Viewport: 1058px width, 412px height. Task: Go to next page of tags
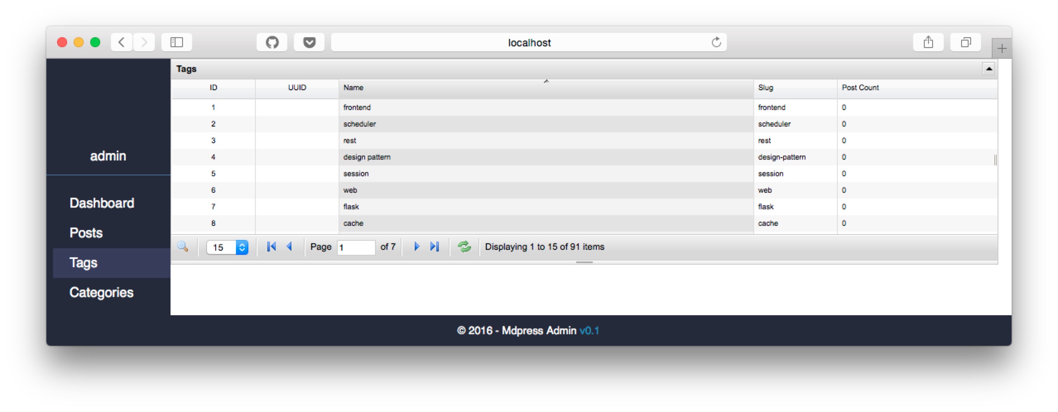pos(416,247)
